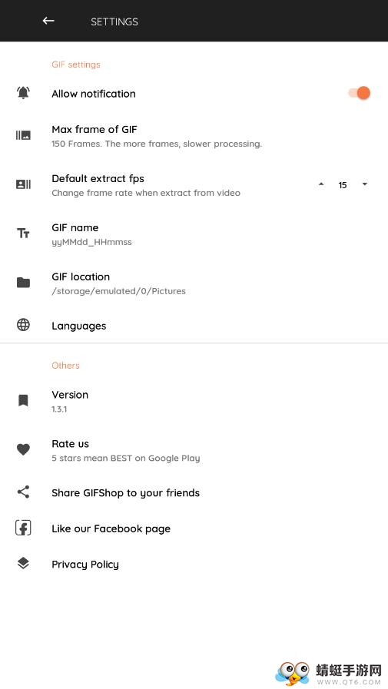Tap the Version 1.3.1 entry
The width and height of the screenshot is (388, 689).
coord(194,401)
